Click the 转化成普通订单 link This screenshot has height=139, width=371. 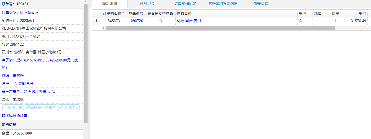(x=14, y=116)
